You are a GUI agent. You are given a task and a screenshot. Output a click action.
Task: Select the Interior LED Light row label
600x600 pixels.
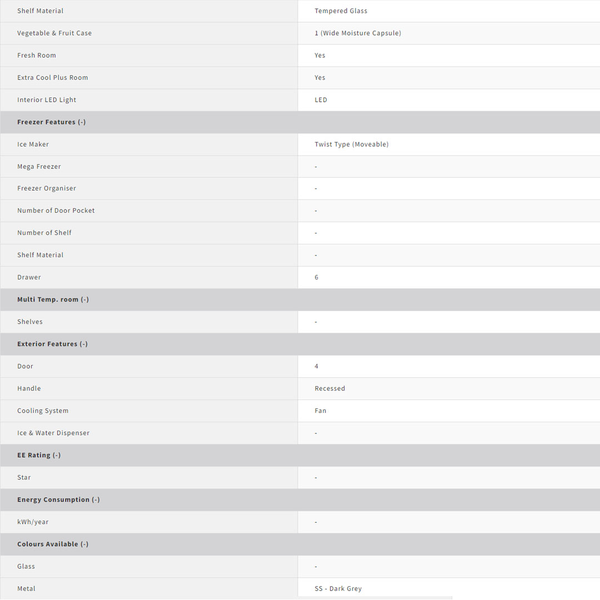pos(47,100)
